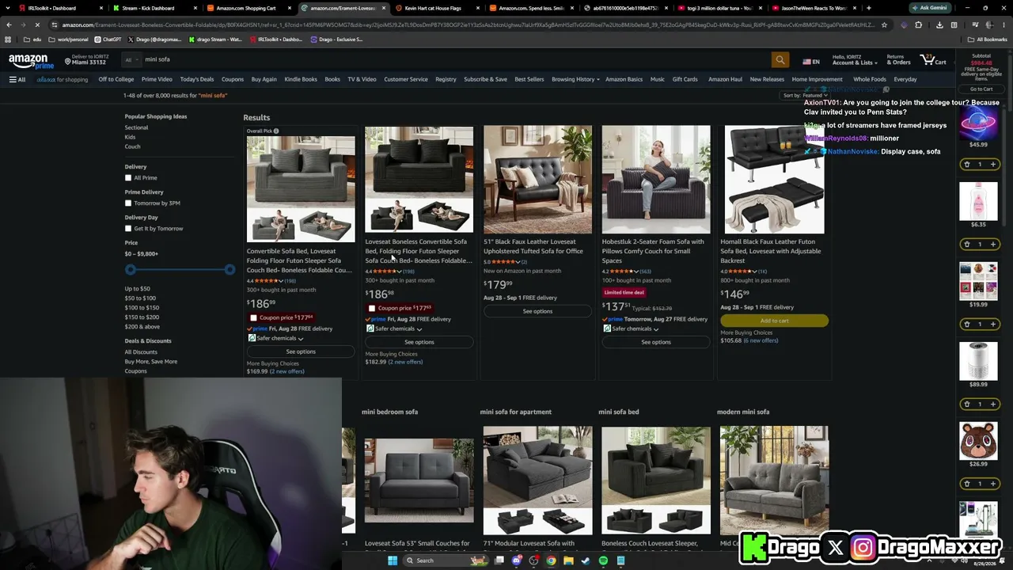Apply coupon on the $186.99 convertible sofa

click(253, 318)
